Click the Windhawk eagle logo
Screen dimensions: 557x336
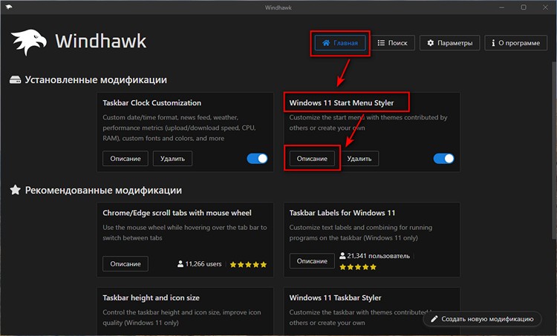(x=28, y=42)
